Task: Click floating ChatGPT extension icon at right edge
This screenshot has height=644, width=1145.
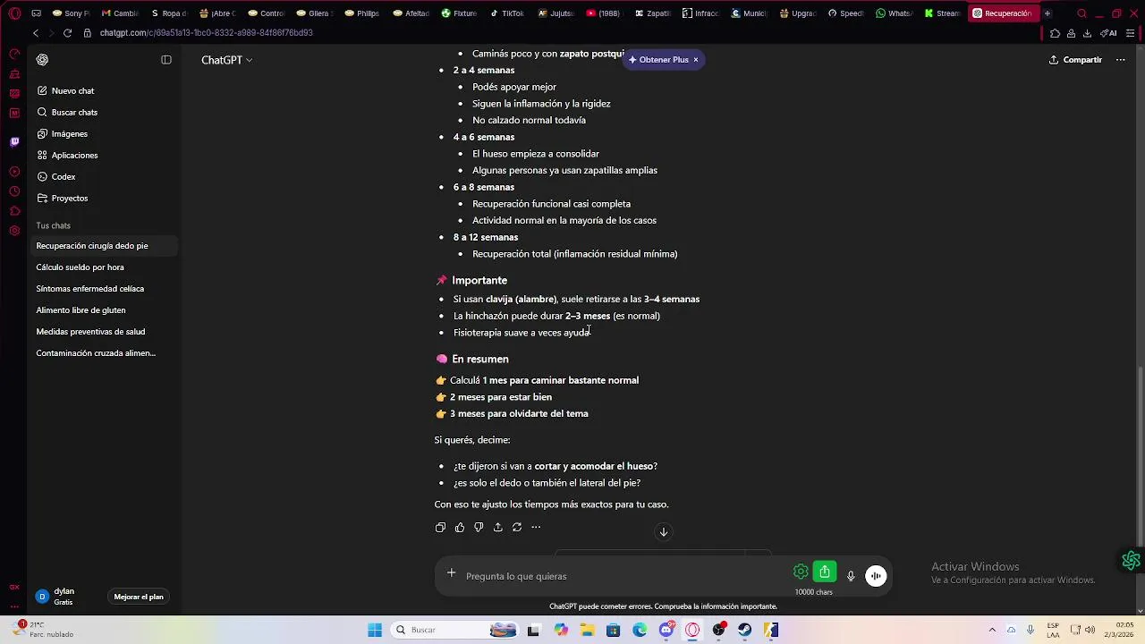Action: [1132, 561]
